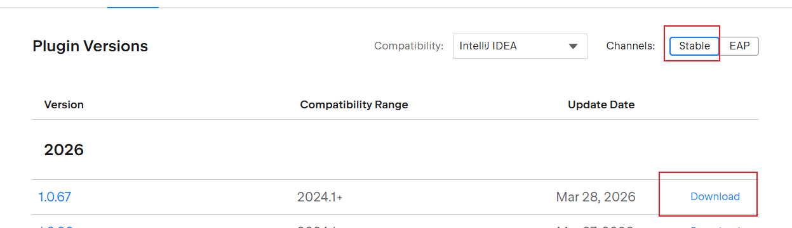Click the cut-off Download link in second row
Image resolution: width=792 pixels, height=228 pixels.
[x=715, y=226]
